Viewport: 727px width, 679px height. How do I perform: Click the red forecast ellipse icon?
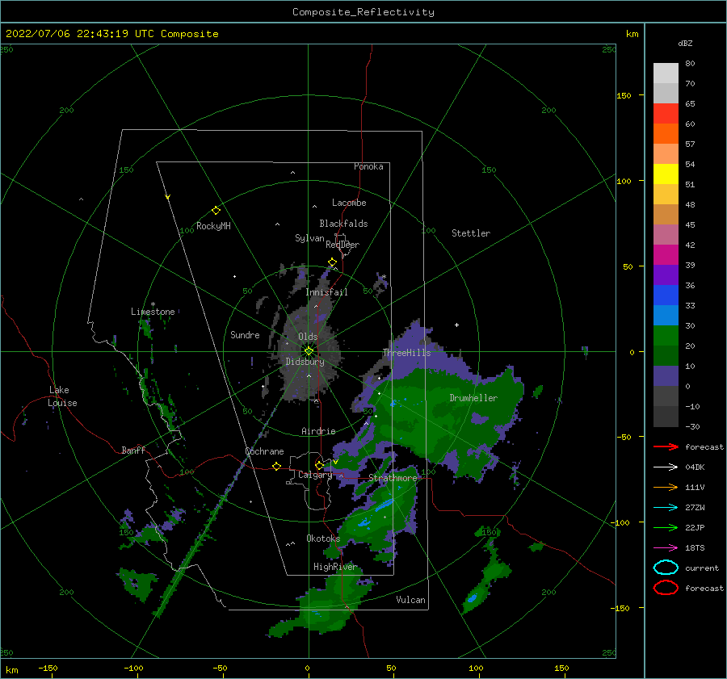coord(666,588)
